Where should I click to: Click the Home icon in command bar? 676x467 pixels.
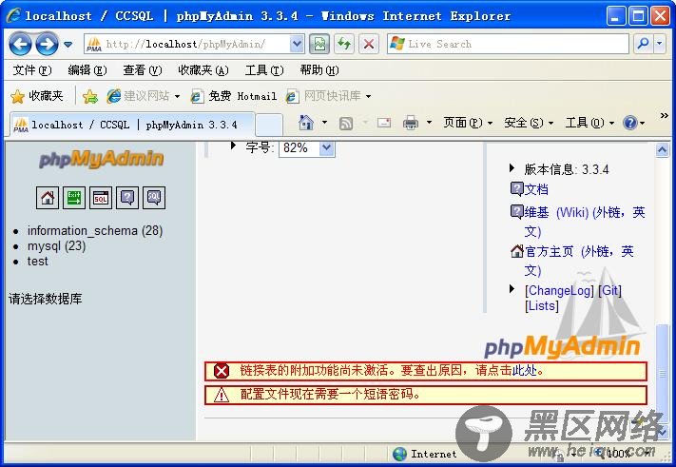(x=305, y=124)
